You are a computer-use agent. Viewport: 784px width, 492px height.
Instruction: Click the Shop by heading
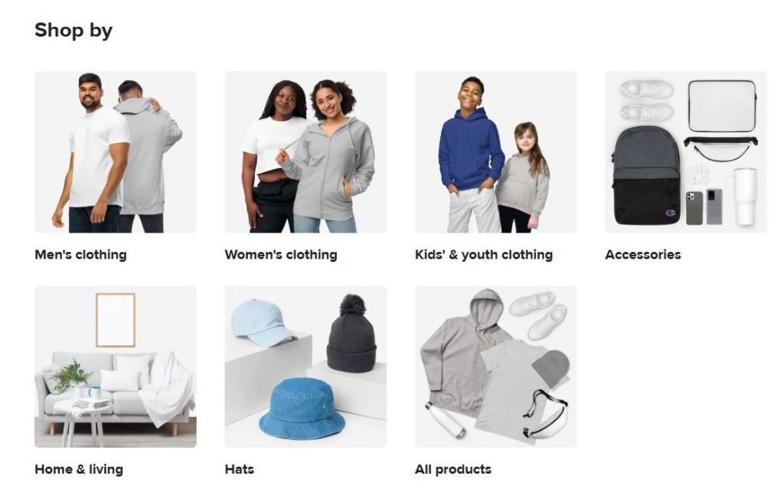pyautogui.click(x=73, y=30)
